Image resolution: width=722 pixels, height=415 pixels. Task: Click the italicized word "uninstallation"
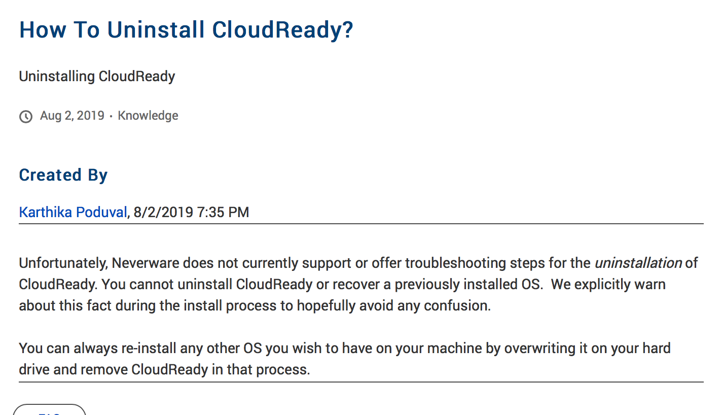638,263
